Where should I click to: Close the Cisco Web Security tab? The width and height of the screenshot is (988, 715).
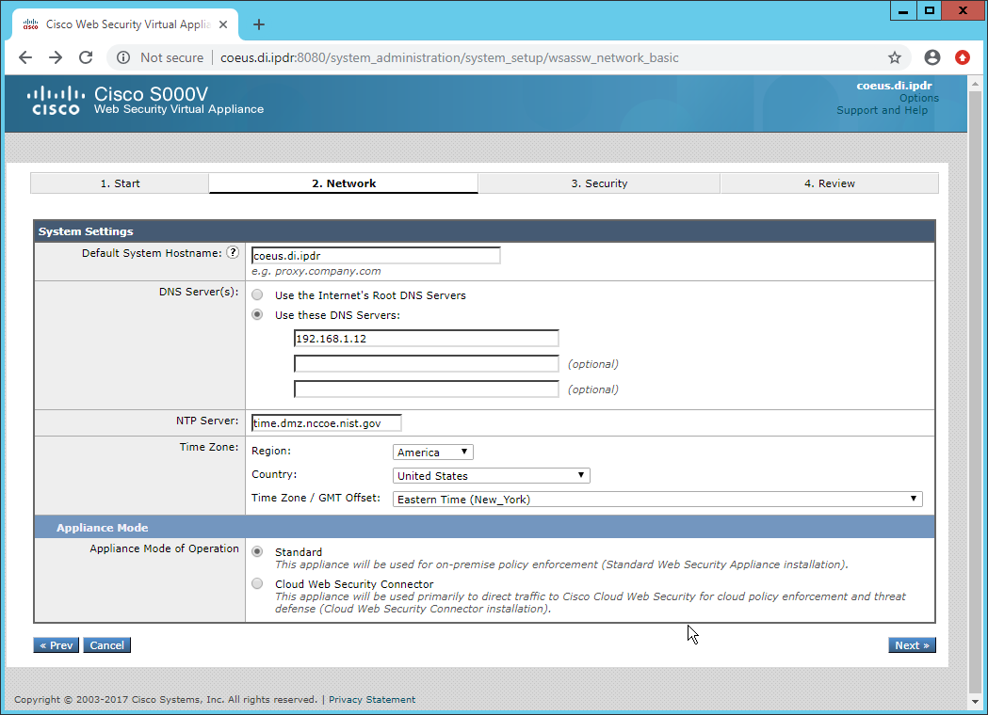pyautogui.click(x=223, y=24)
